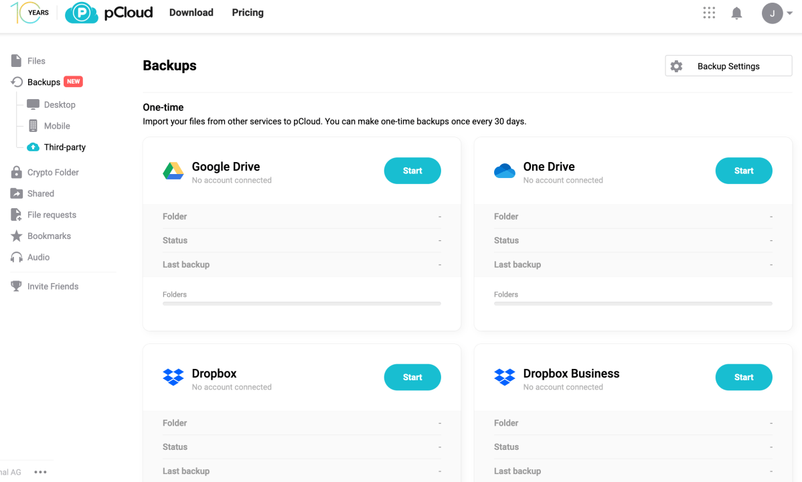Click the Files document icon

pos(16,60)
